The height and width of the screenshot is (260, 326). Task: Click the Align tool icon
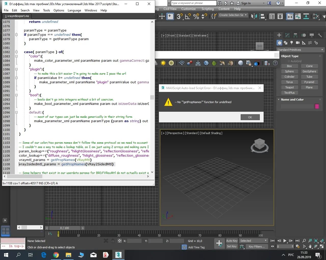pyautogui.click(x=262, y=17)
